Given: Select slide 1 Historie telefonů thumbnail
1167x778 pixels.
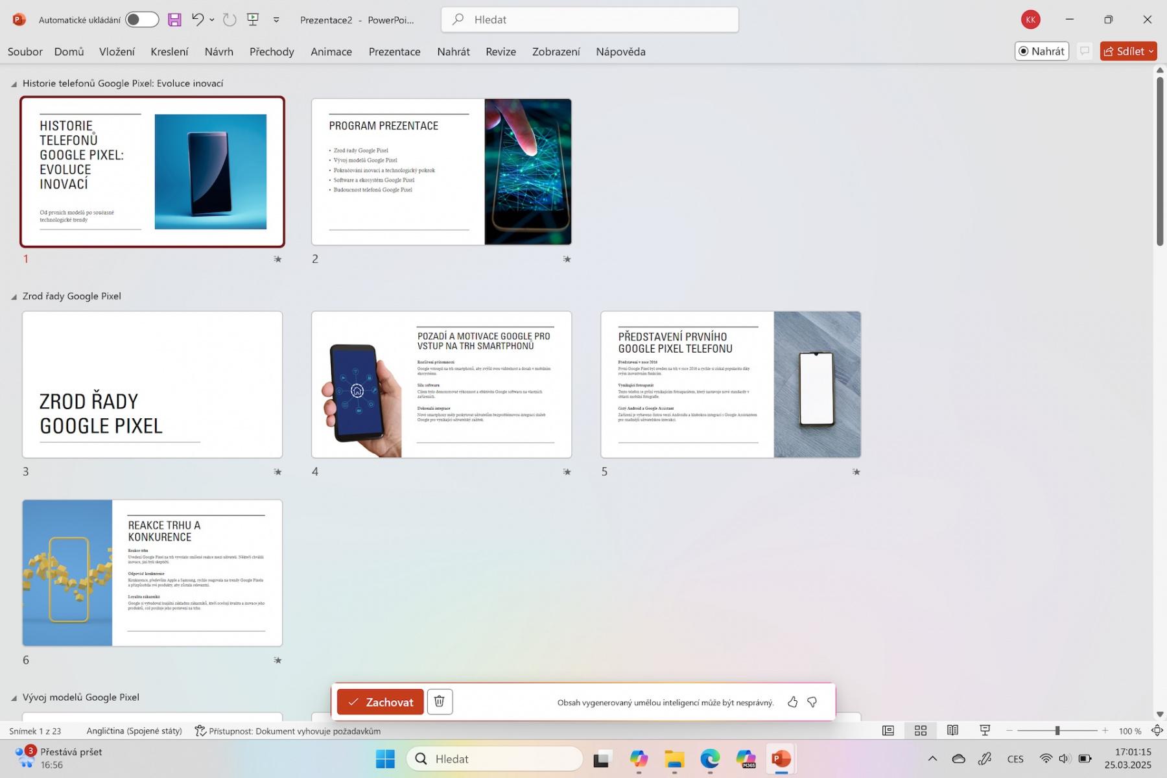Looking at the screenshot, I should [x=152, y=172].
